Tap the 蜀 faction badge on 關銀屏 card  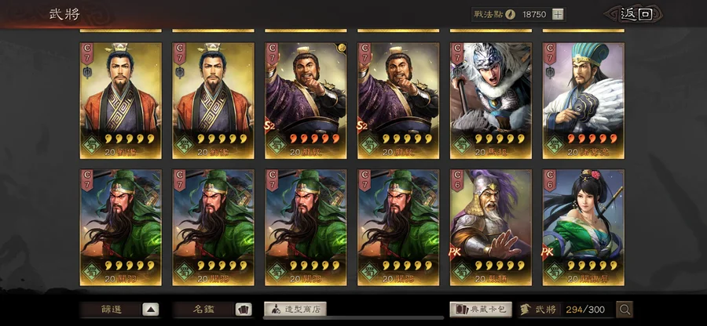point(554,271)
